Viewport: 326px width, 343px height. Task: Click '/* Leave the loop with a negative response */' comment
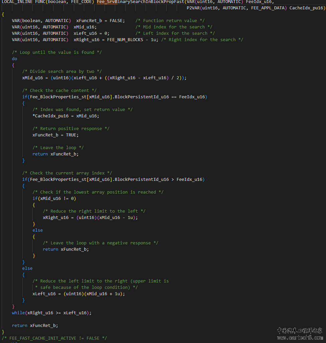point(101,243)
